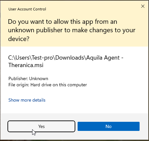Click the Aquila Agent file path text
Viewport: 149px width, 141px height.
point(66,61)
